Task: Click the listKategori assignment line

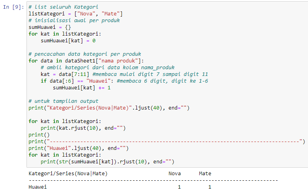Action: coord(76,14)
